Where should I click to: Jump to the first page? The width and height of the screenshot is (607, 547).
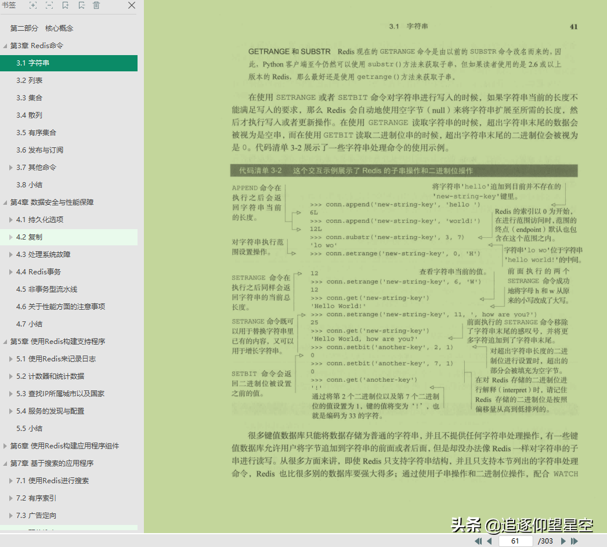pyautogui.click(x=478, y=541)
